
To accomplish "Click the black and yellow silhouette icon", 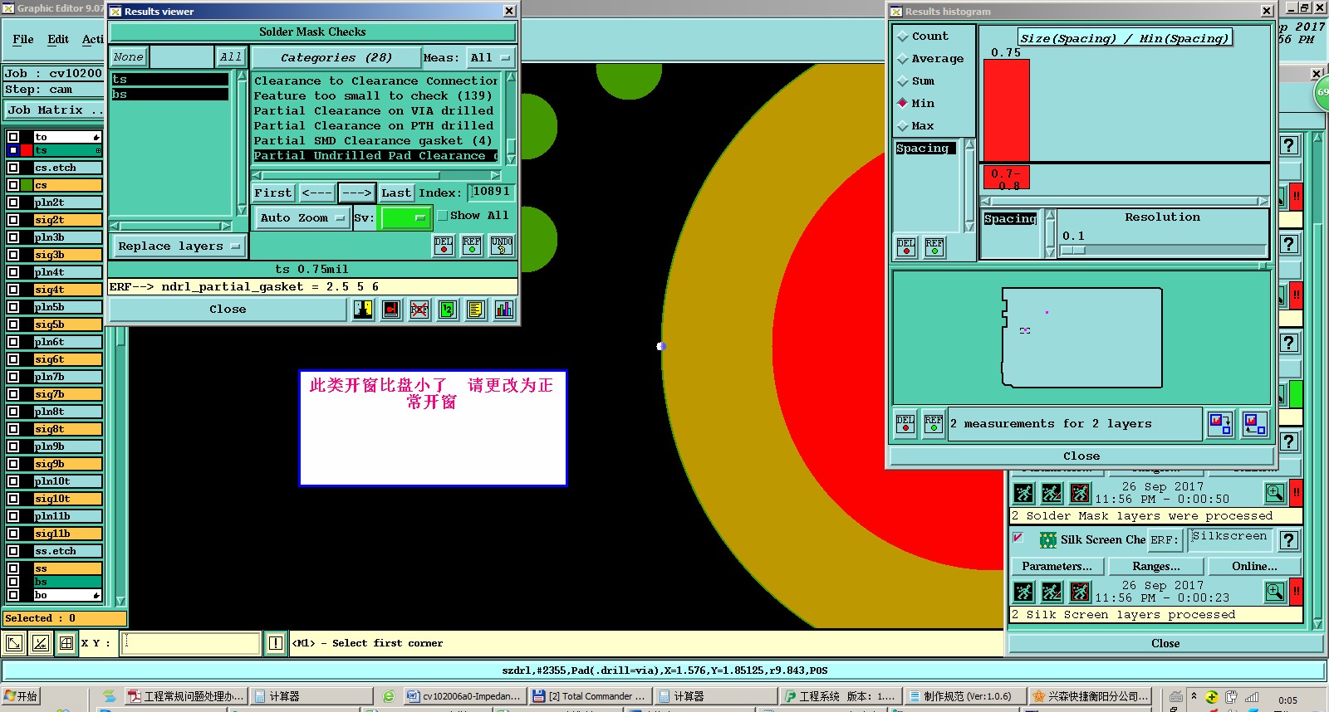I will pyautogui.click(x=363, y=310).
